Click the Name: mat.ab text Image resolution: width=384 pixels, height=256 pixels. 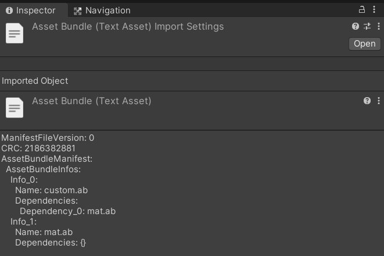coord(44,232)
